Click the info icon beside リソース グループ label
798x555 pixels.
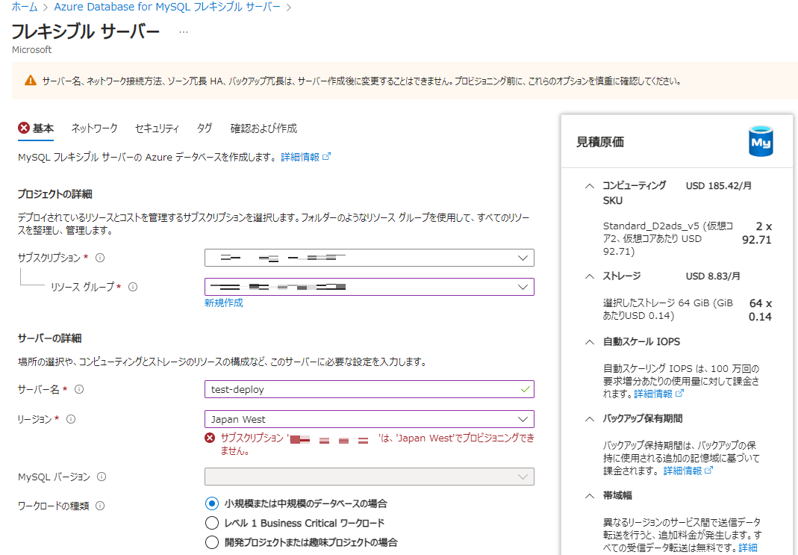tap(133, 287)
